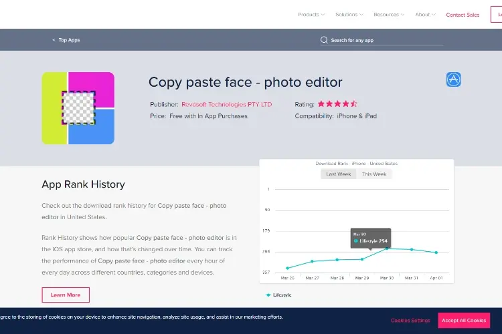Select the Mar 29 chart point

(x=362, y=259)
